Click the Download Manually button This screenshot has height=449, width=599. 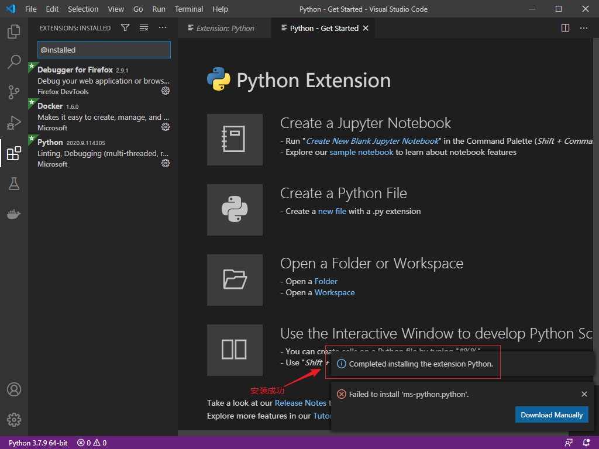(x=552, y=415)
